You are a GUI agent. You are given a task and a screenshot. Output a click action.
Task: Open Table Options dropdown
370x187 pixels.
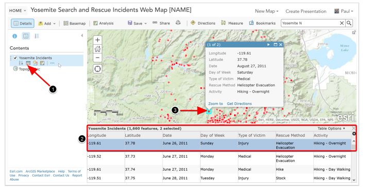331,128
